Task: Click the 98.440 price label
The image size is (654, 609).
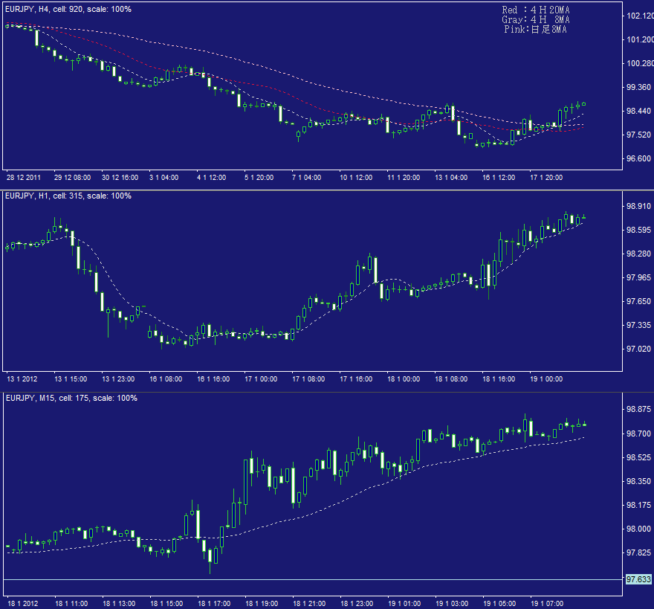Action: click(x=638, y=111)
